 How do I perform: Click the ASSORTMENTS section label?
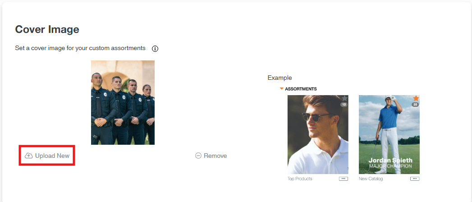[x=301, y=89]
